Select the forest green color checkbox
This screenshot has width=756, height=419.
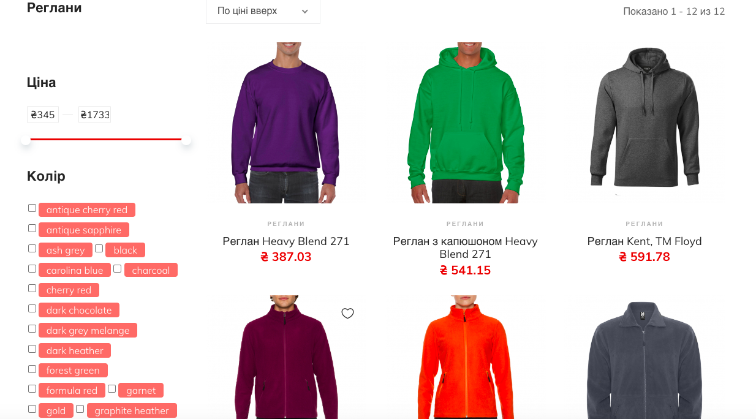pos(32,369)
